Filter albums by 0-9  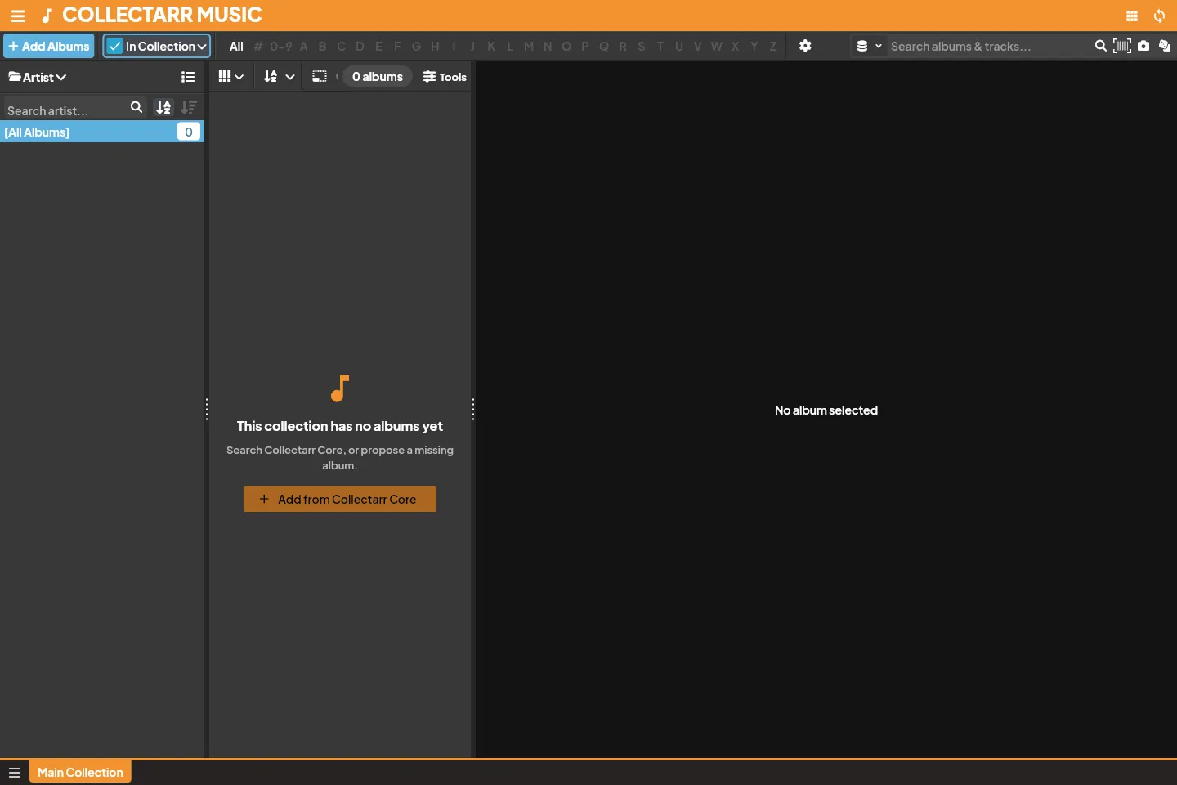click(x=281, y=47)
